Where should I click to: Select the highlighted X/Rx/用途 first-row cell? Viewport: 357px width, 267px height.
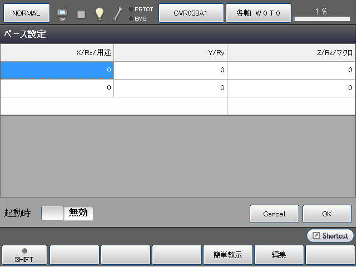(x=57, y=70)
